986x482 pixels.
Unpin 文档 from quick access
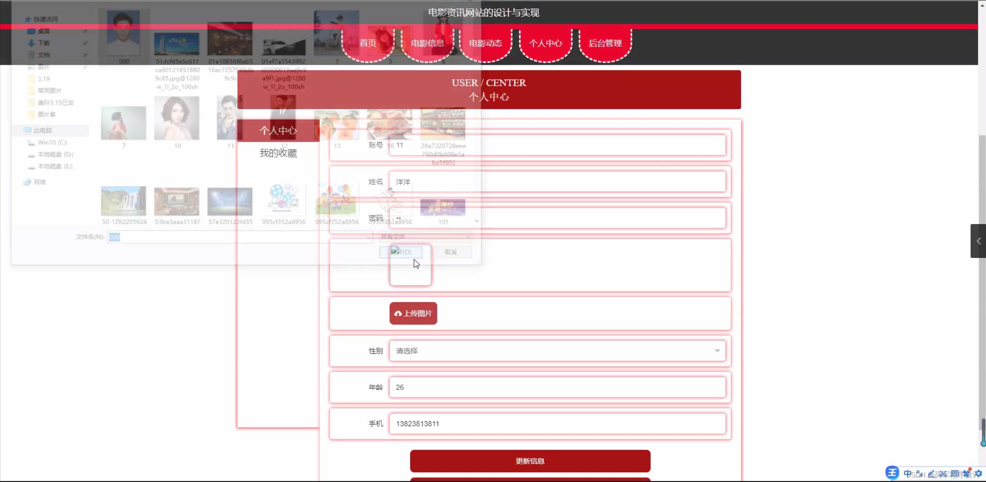pyautogui.click(x=86, y=55)
